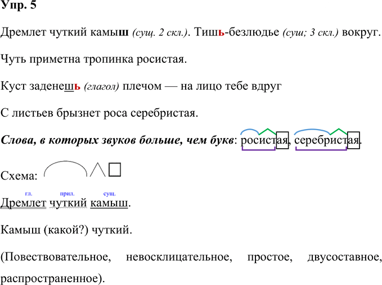Viewport: 382px width, 285px height.
Task: Click the label "Схема:"
Action: (x=19, y=176)
